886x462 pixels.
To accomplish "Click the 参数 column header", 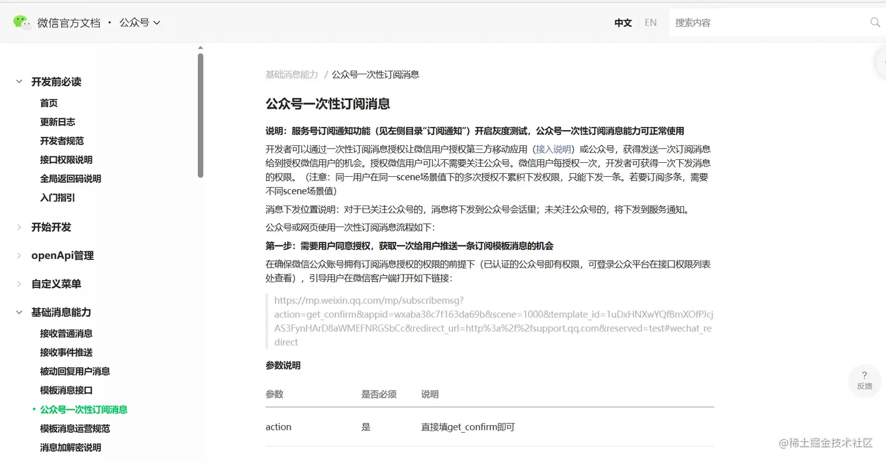I will [x=274, y=394].
